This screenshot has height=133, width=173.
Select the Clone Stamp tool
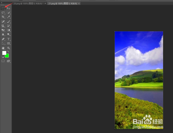pos(3,26)
